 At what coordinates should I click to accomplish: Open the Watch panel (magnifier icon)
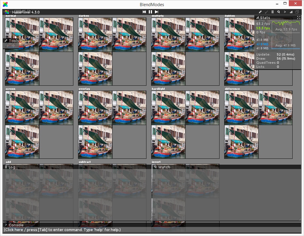coord(279,12)
